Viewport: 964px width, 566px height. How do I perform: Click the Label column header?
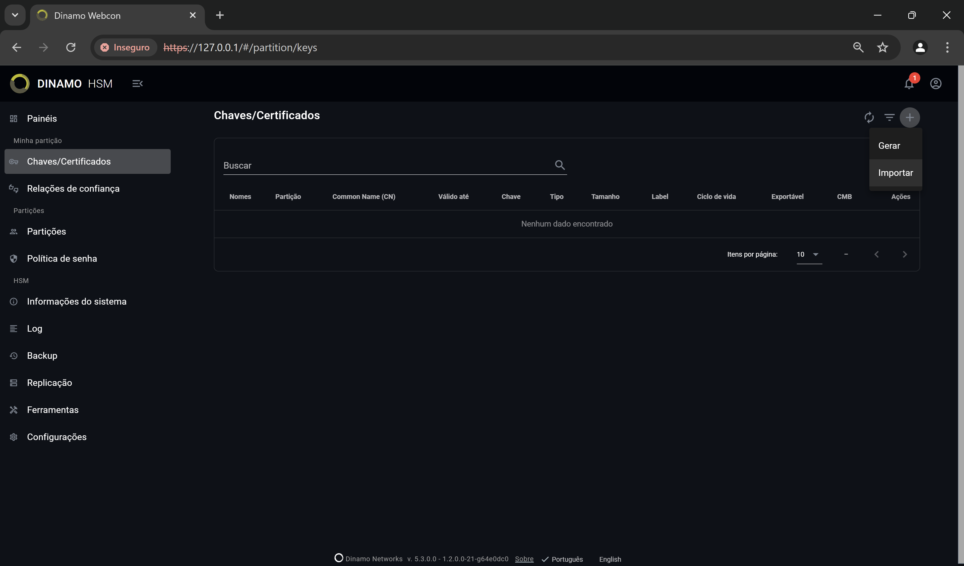pos(660,197)
